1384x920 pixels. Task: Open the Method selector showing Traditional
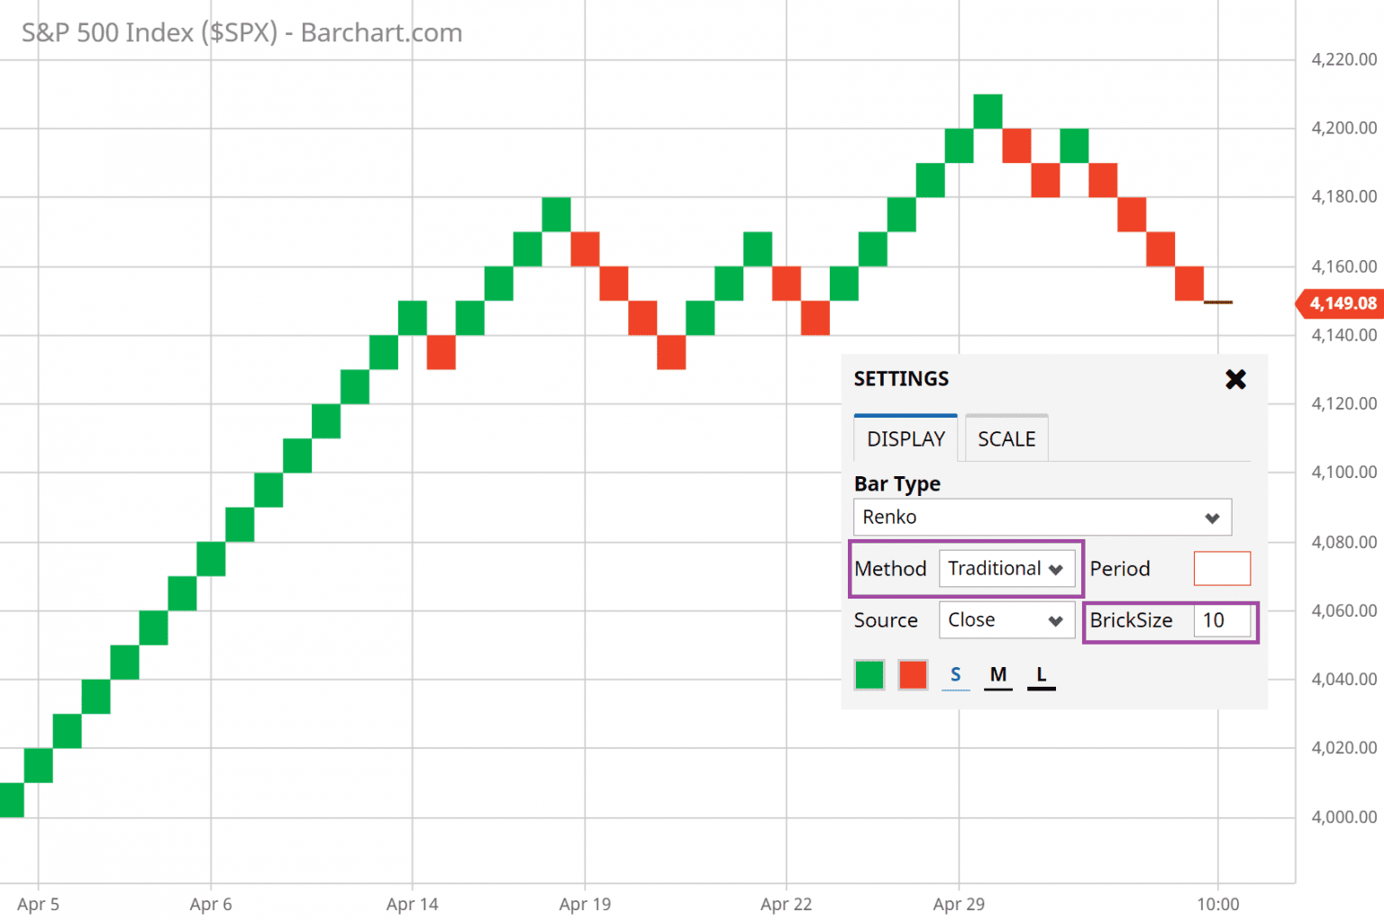click(1006, 568)
